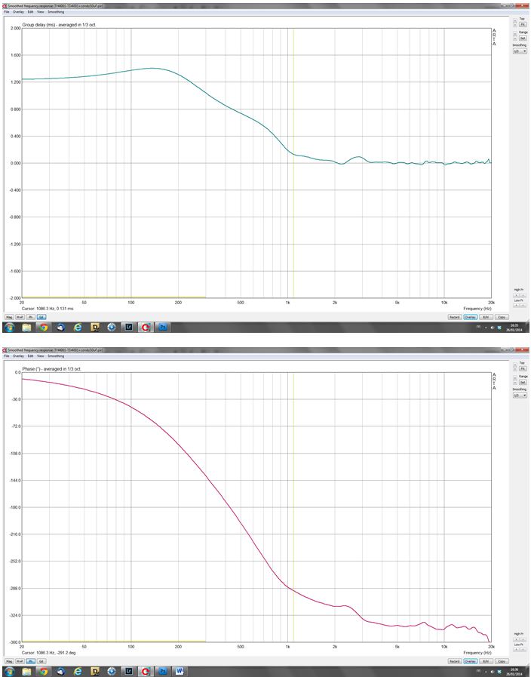Viewport: 531px width, 677px height.
Task: Open Chrome from the taskbar in Group delay screenshot
Action: 44,328
